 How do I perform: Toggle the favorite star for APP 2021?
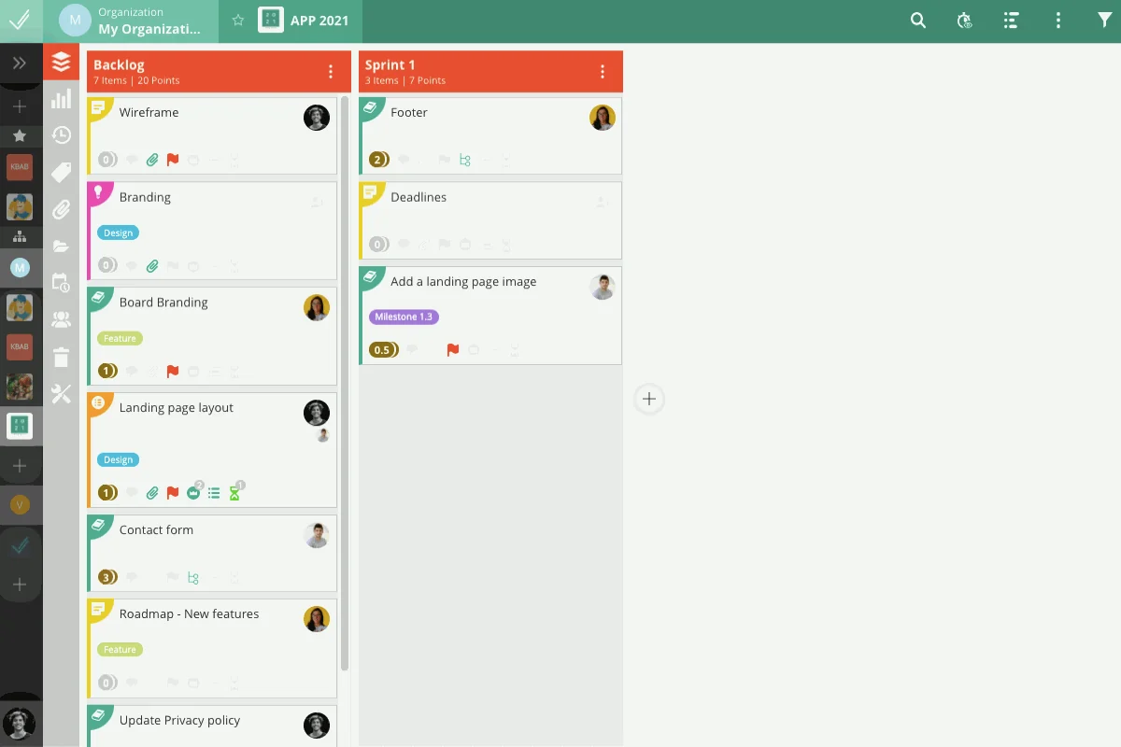click(238, 21)
